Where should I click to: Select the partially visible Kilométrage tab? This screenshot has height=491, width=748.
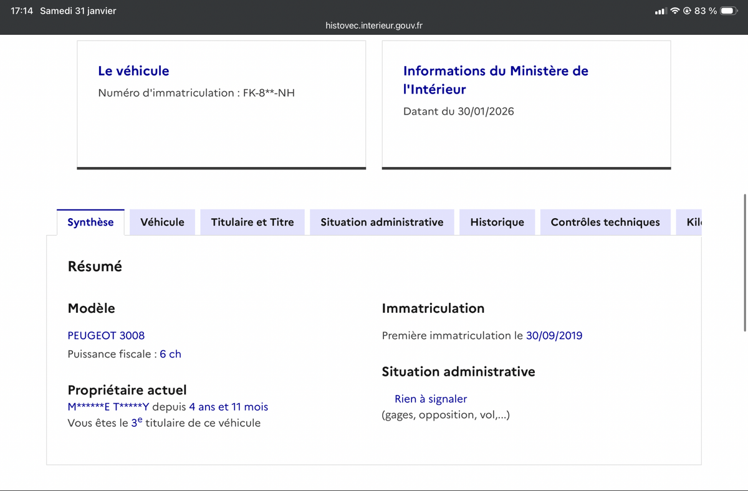691,222
